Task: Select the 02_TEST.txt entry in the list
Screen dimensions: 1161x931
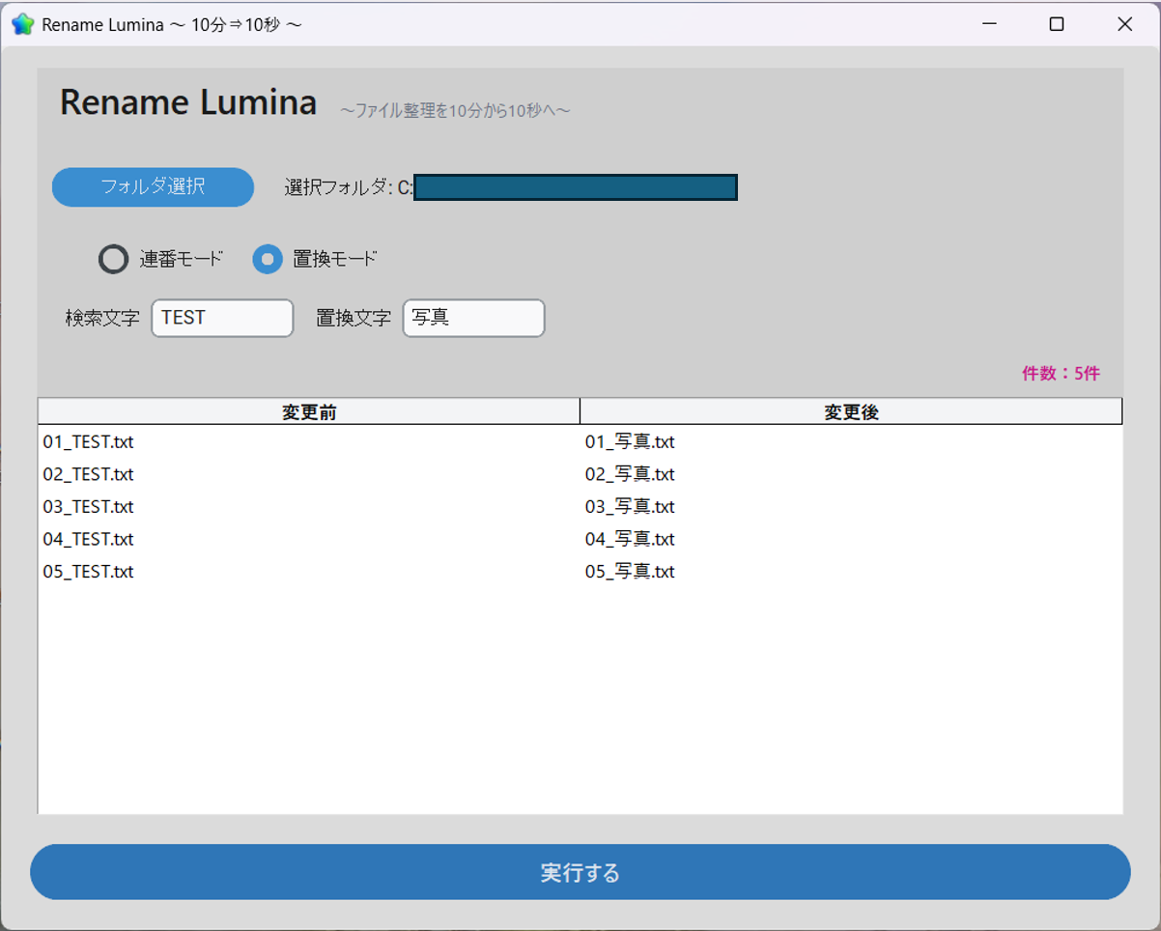Action: pos(89,474)
